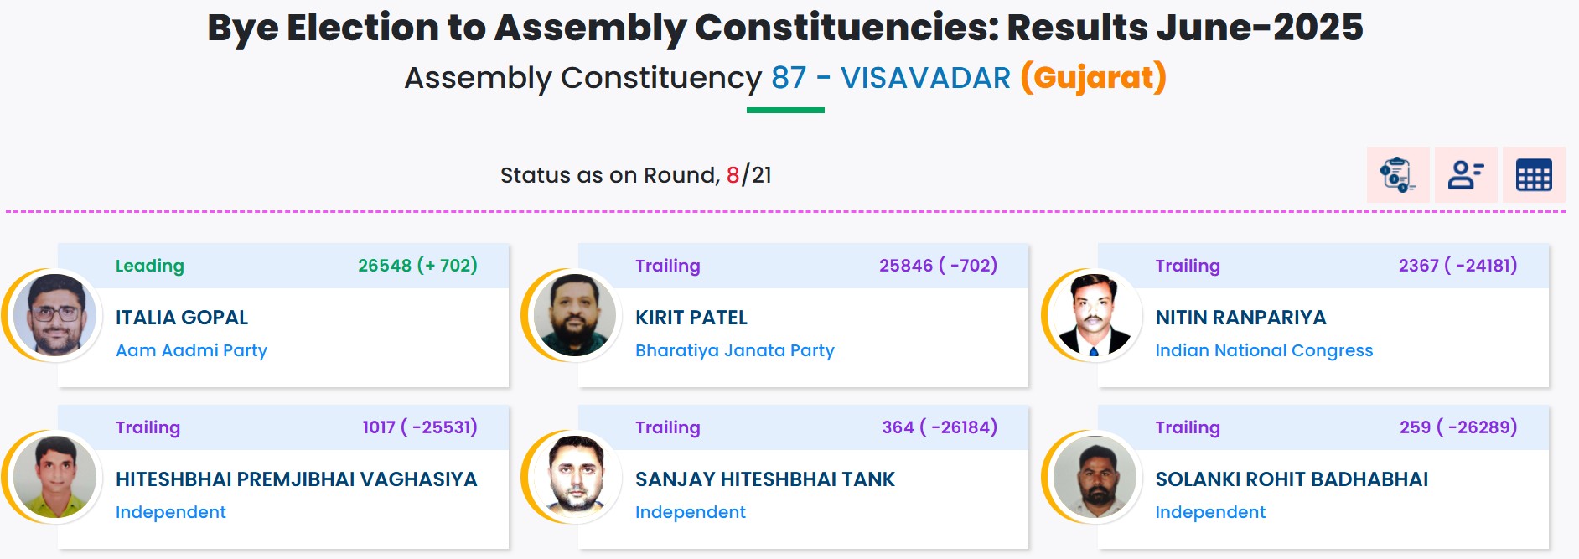Open the tabular results grid icon

(1535, 173)
